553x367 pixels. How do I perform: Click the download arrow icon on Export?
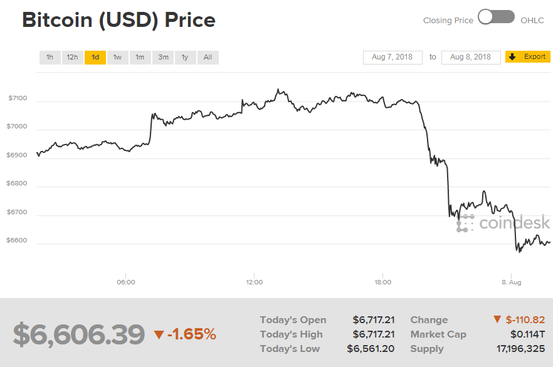[x=512, y=57]
